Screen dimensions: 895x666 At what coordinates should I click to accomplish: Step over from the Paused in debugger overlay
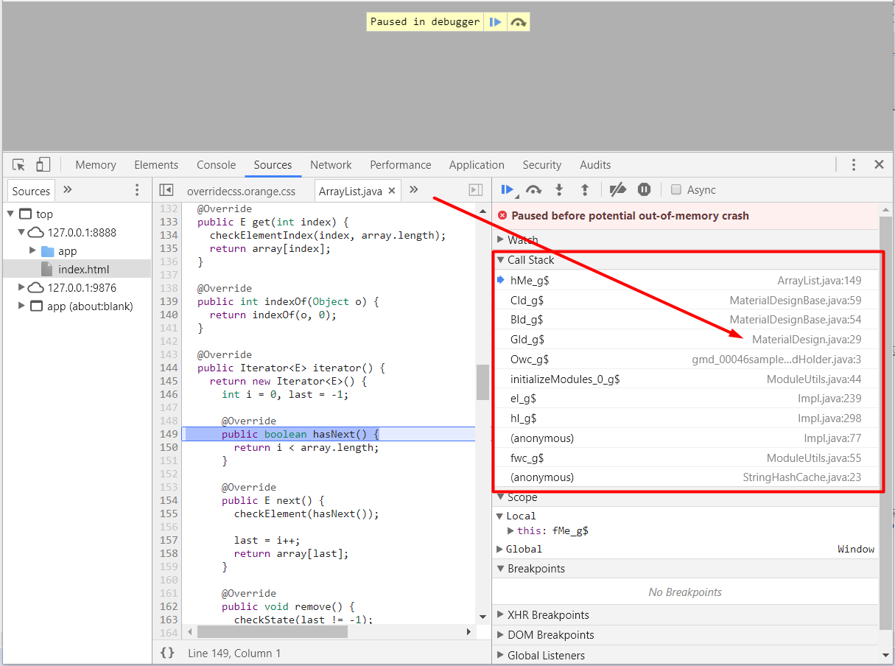[518, 22]
